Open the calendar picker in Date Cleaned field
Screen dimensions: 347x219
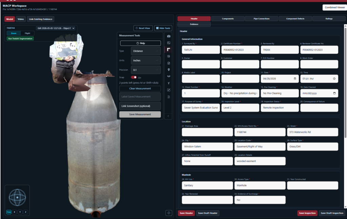[x=334, y=93]
